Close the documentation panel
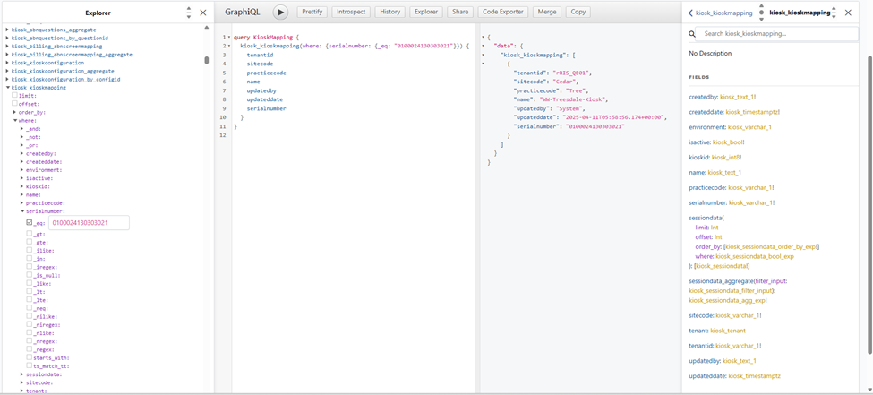Screen dimensions: 873x395 [x=848, y=13]
